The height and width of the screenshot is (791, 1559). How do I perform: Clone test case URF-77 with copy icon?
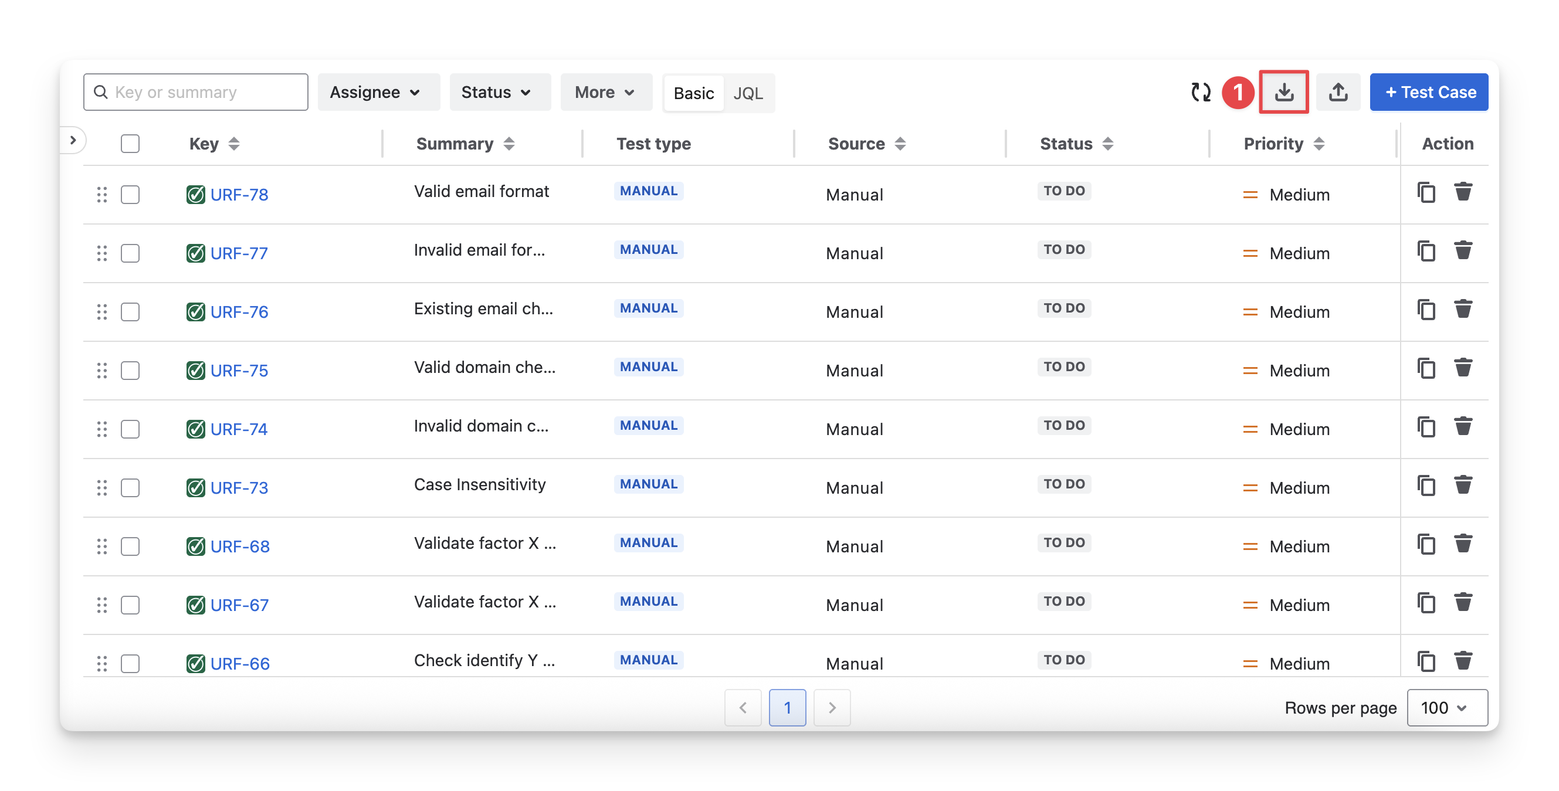(1426, 250)
